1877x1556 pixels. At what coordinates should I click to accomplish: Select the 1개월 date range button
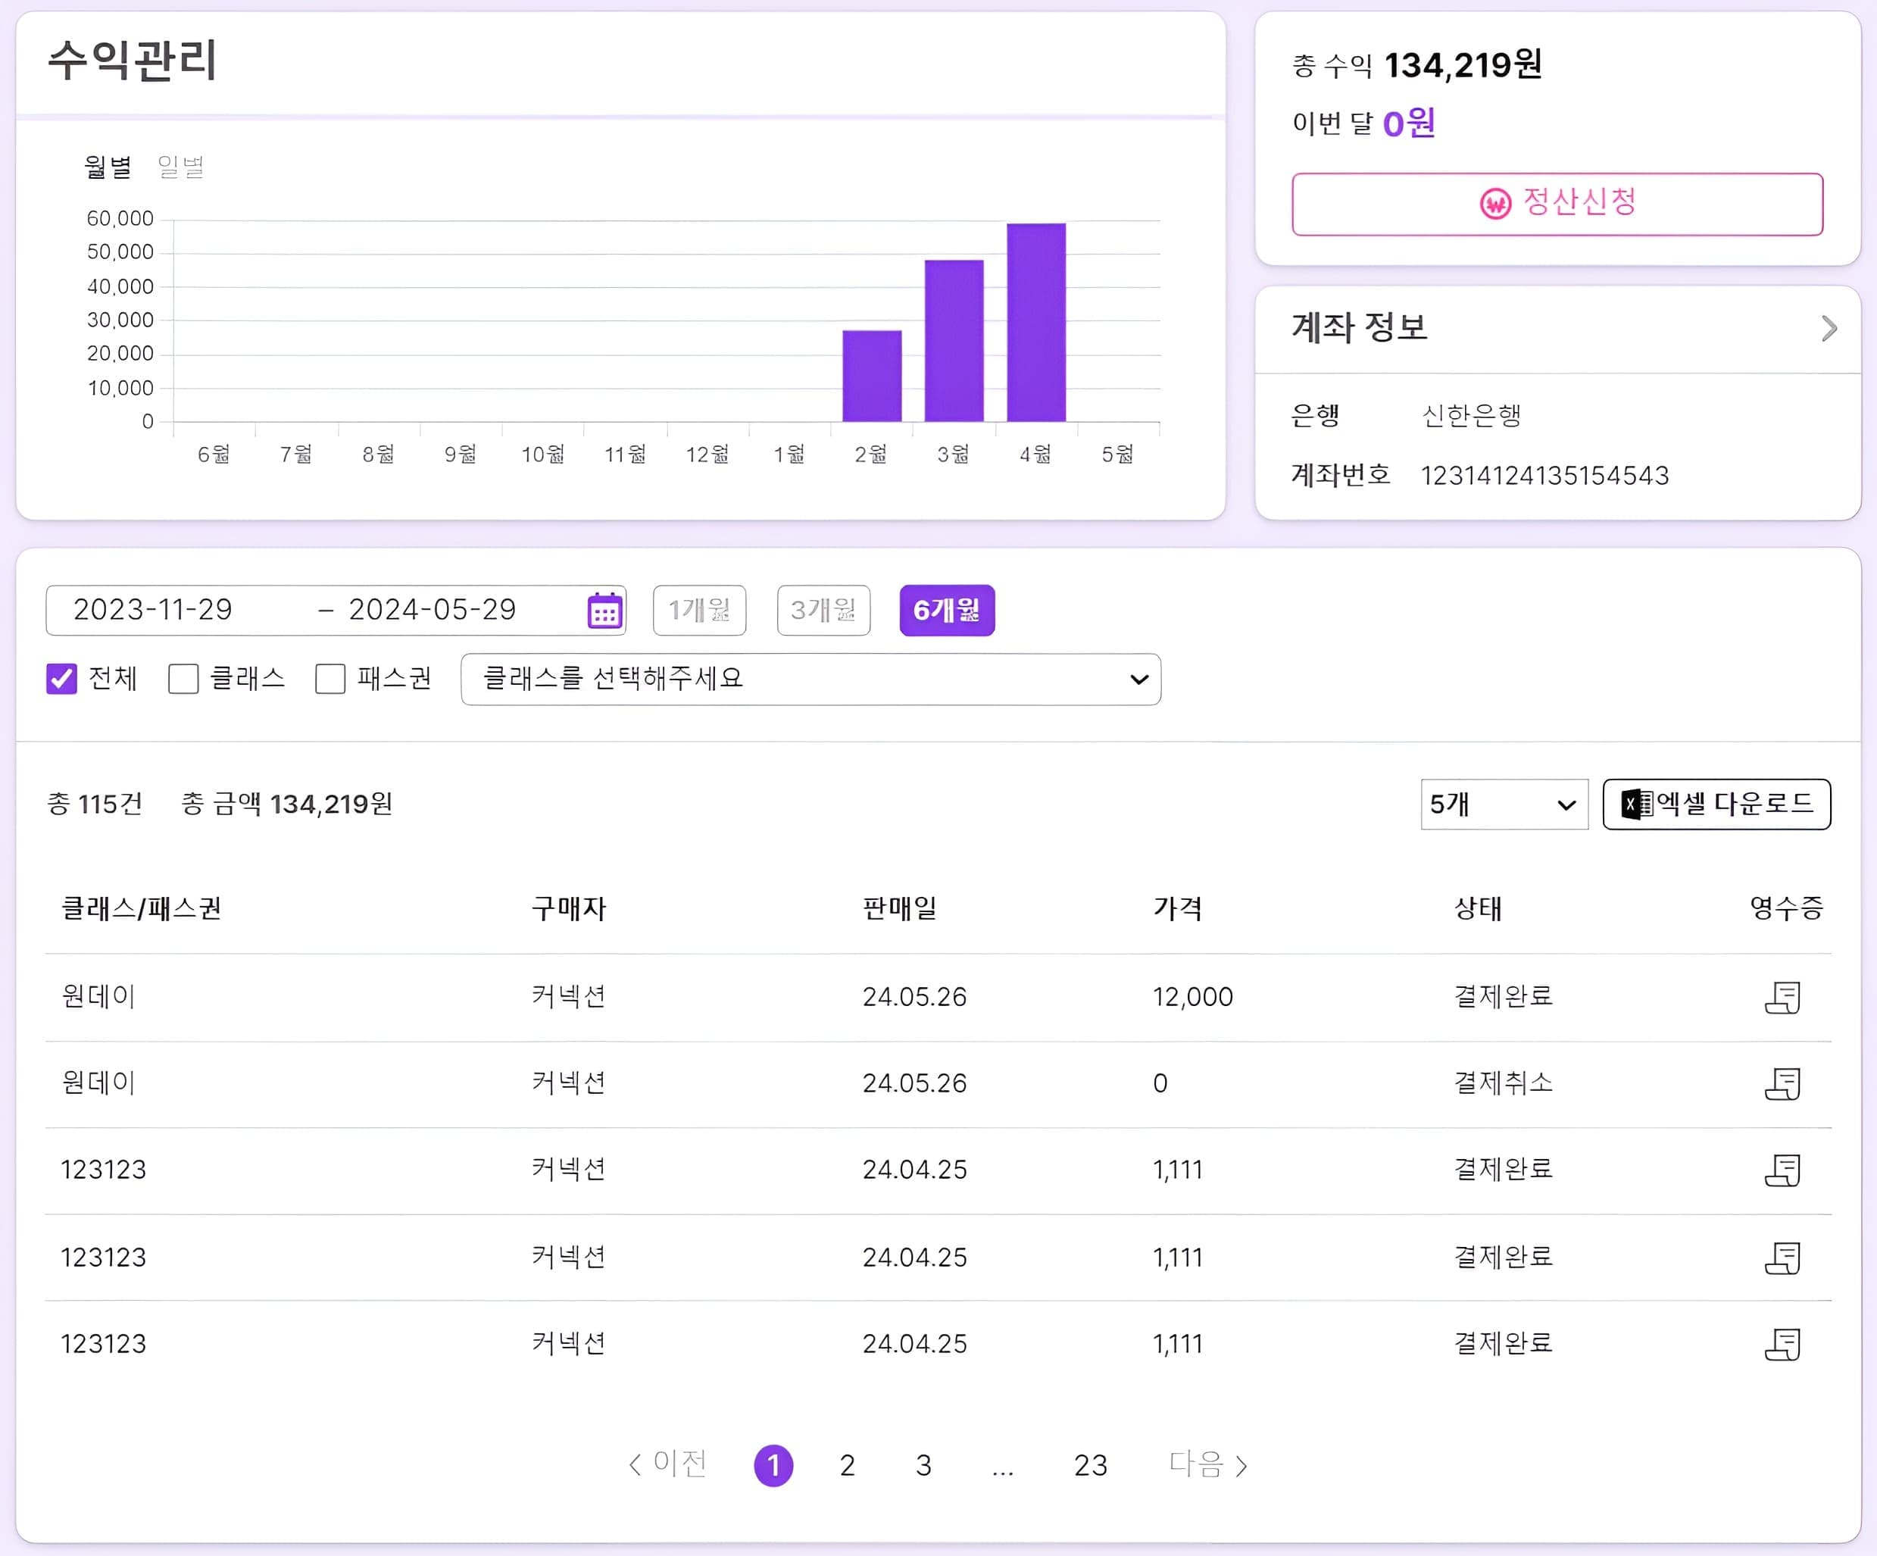(x=699, y=611)
